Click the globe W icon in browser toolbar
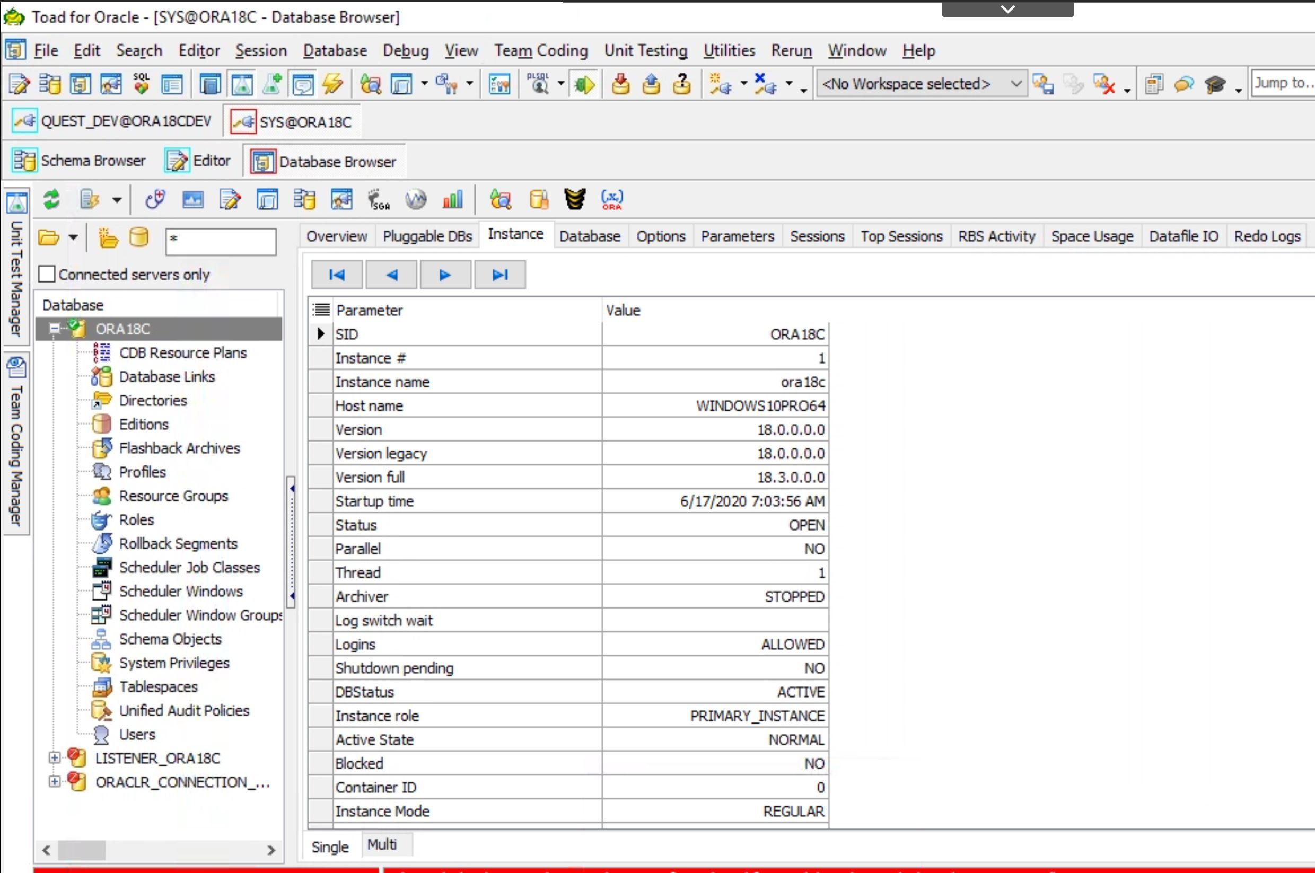Image resolution: width=1315 pixels, height=873 pixels. [x=416, y=199]
